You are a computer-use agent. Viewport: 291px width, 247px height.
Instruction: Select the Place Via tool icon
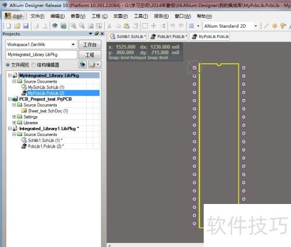tap(283, 26)
